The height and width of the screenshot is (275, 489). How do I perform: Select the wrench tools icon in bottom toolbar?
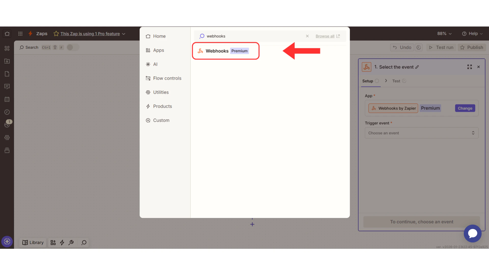click(71, 242)
